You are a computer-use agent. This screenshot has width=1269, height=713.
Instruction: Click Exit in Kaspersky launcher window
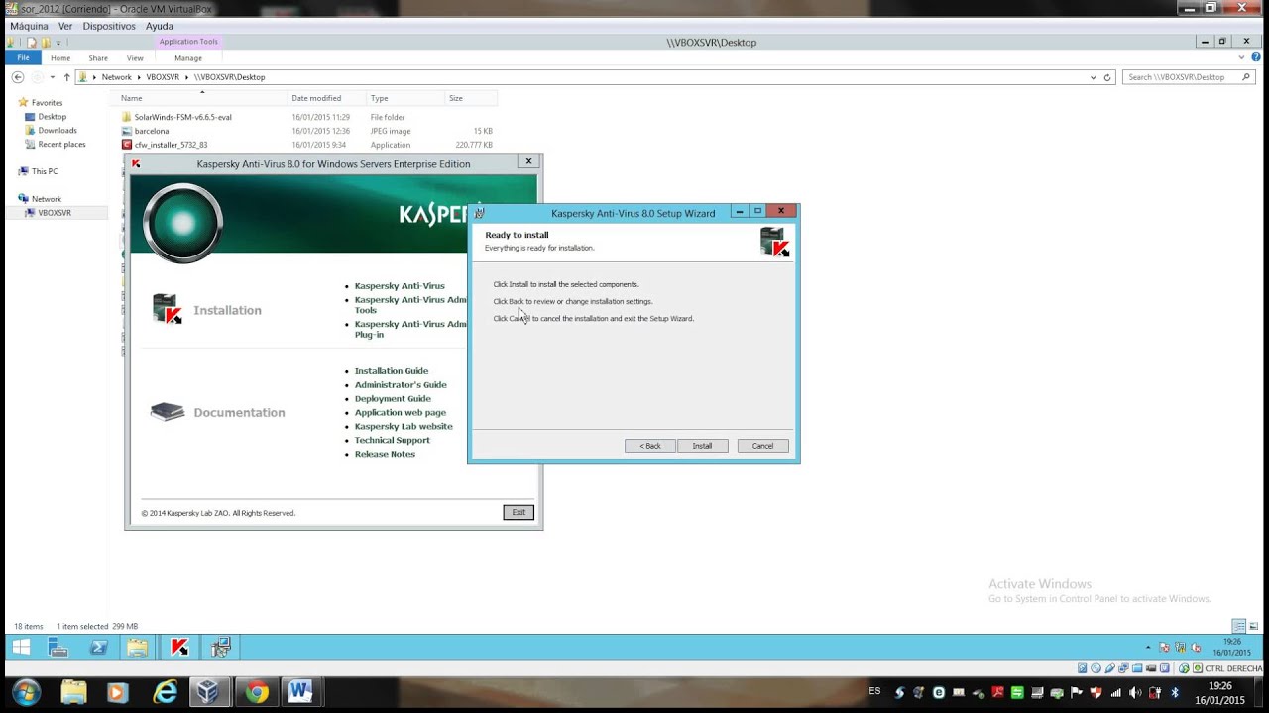(x=519, y=512)
